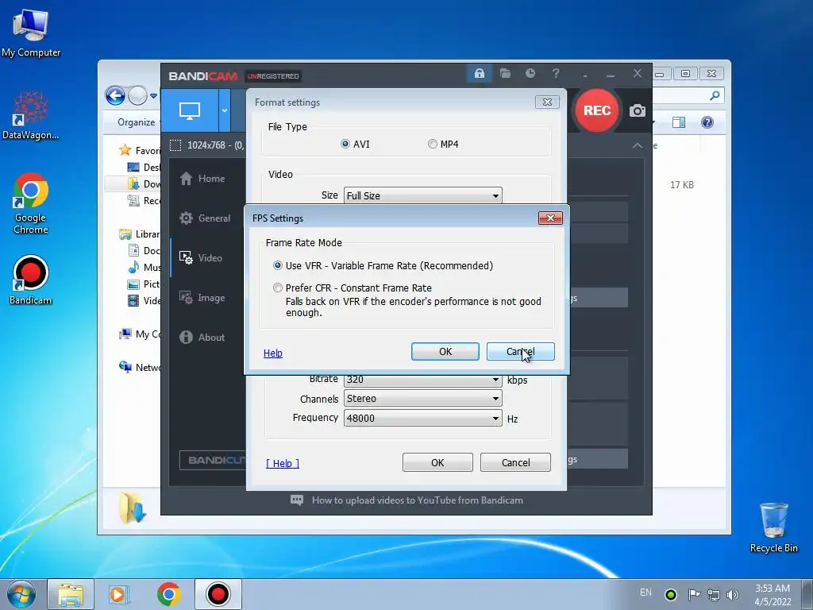This screenshot has width=813, height=610.
Task: Click the EN language indicator
Action: [645, 593]
